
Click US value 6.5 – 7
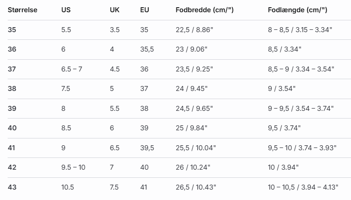click(71, 69)
